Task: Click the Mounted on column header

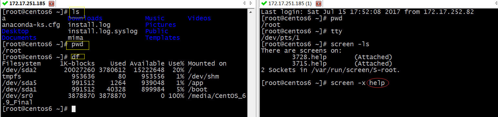Action: (x=207, y=64)
